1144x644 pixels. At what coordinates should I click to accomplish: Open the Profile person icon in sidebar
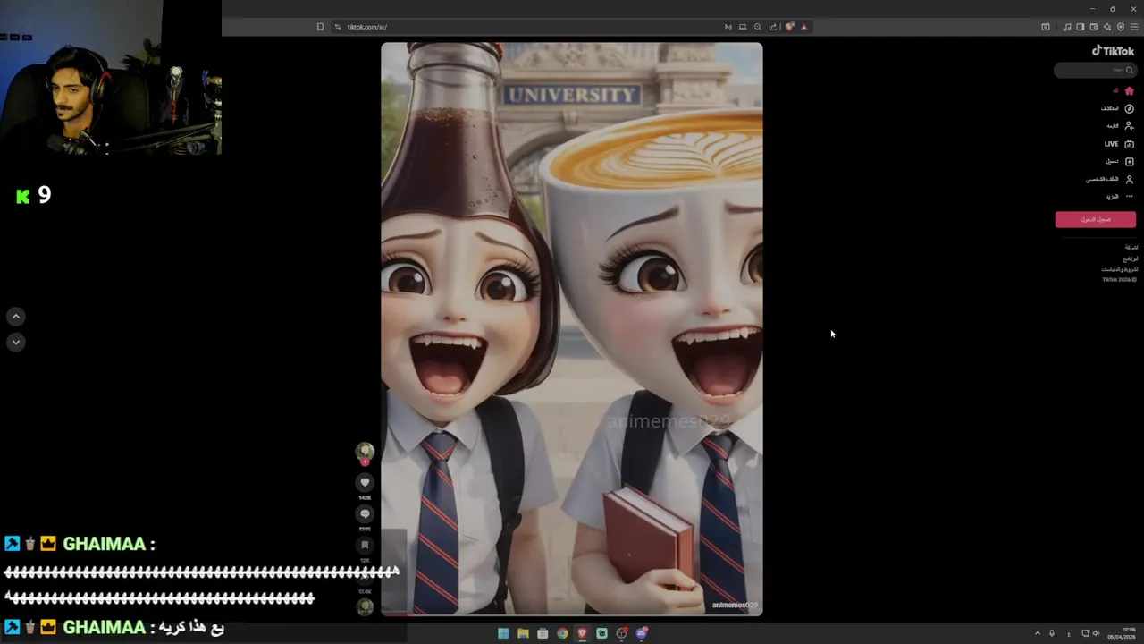click(x=1129, y=179)
